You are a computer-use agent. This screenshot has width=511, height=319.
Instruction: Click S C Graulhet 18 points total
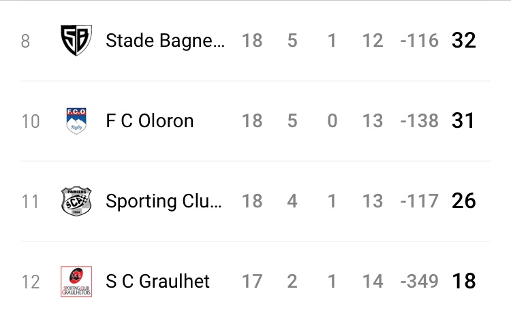pyautogui.click(x=463, y=282)
